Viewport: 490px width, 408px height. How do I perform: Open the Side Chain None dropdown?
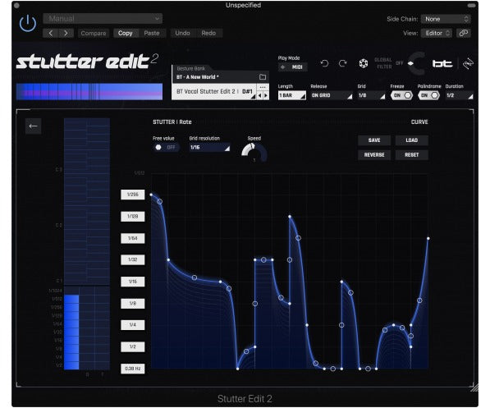click(x=446, y=19)
